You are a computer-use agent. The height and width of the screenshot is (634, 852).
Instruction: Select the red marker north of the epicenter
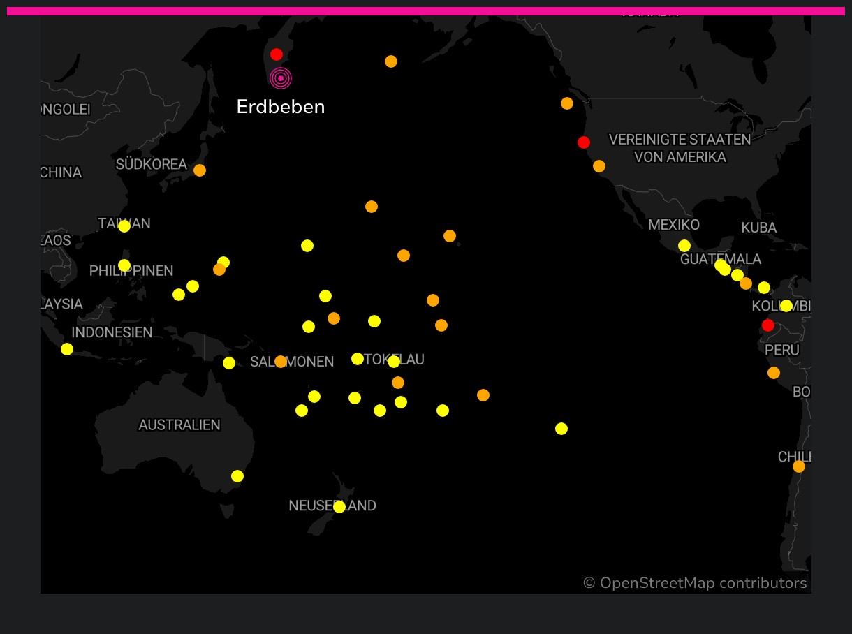point(277,54)
